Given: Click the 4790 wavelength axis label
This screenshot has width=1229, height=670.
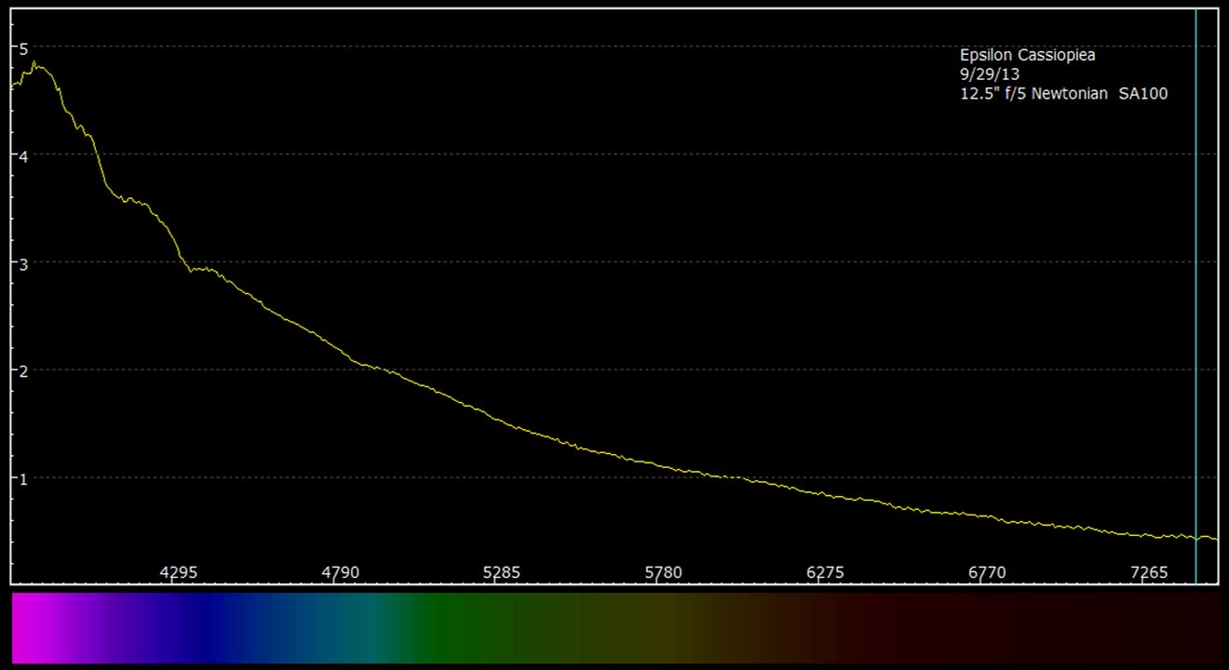Looking at the screenshot, I should click(341, 572).
